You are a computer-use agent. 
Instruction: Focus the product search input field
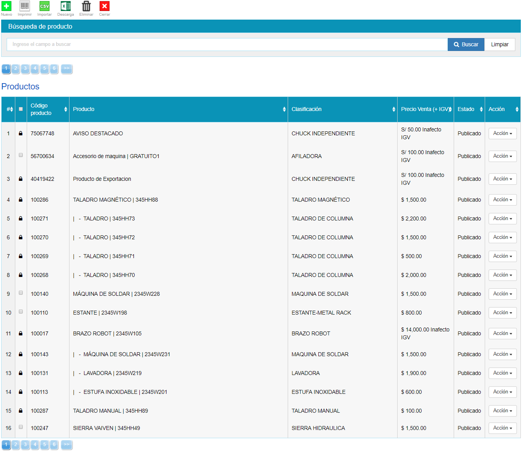tap(227, 44)
